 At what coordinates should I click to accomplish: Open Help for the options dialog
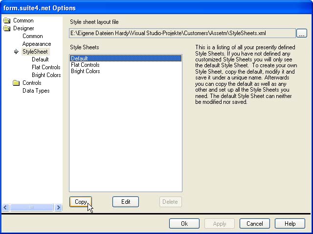pyautogui.click(x=290, y=224)
